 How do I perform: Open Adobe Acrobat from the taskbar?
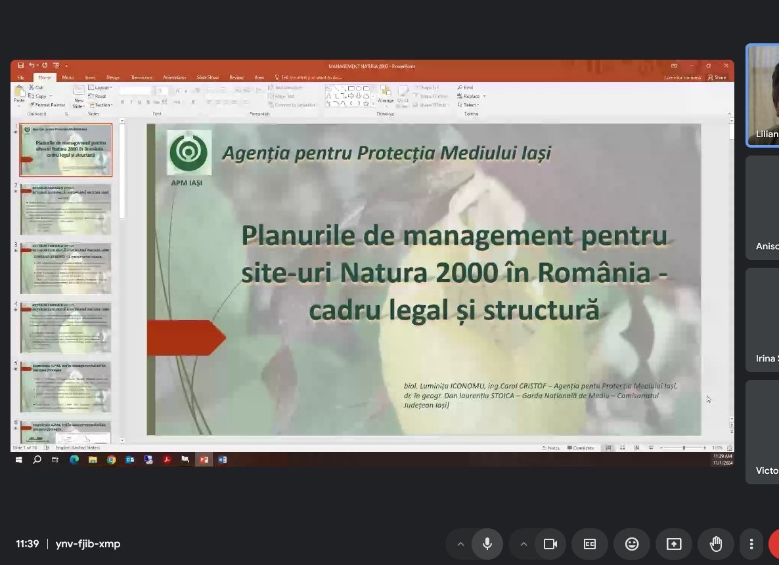click(x=167, y=460)
